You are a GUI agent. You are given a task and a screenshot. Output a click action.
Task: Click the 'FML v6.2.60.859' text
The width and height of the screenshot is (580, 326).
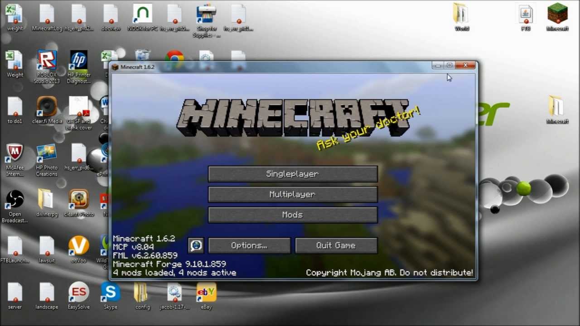[x=145, y=255]
